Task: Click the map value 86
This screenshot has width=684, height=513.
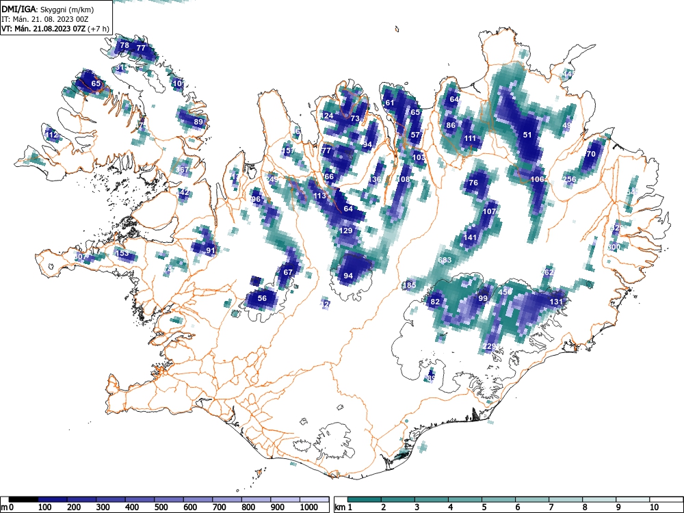Action: click(451, 125)
